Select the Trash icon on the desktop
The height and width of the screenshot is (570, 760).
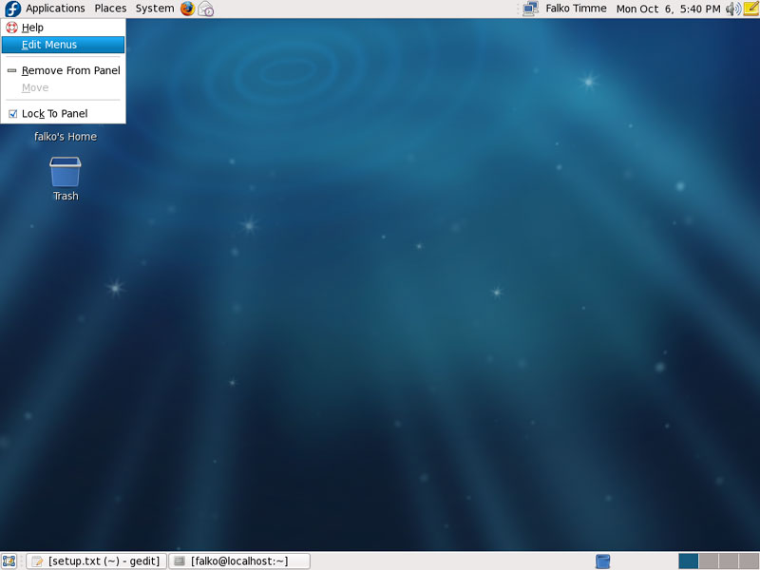[66, 172]
